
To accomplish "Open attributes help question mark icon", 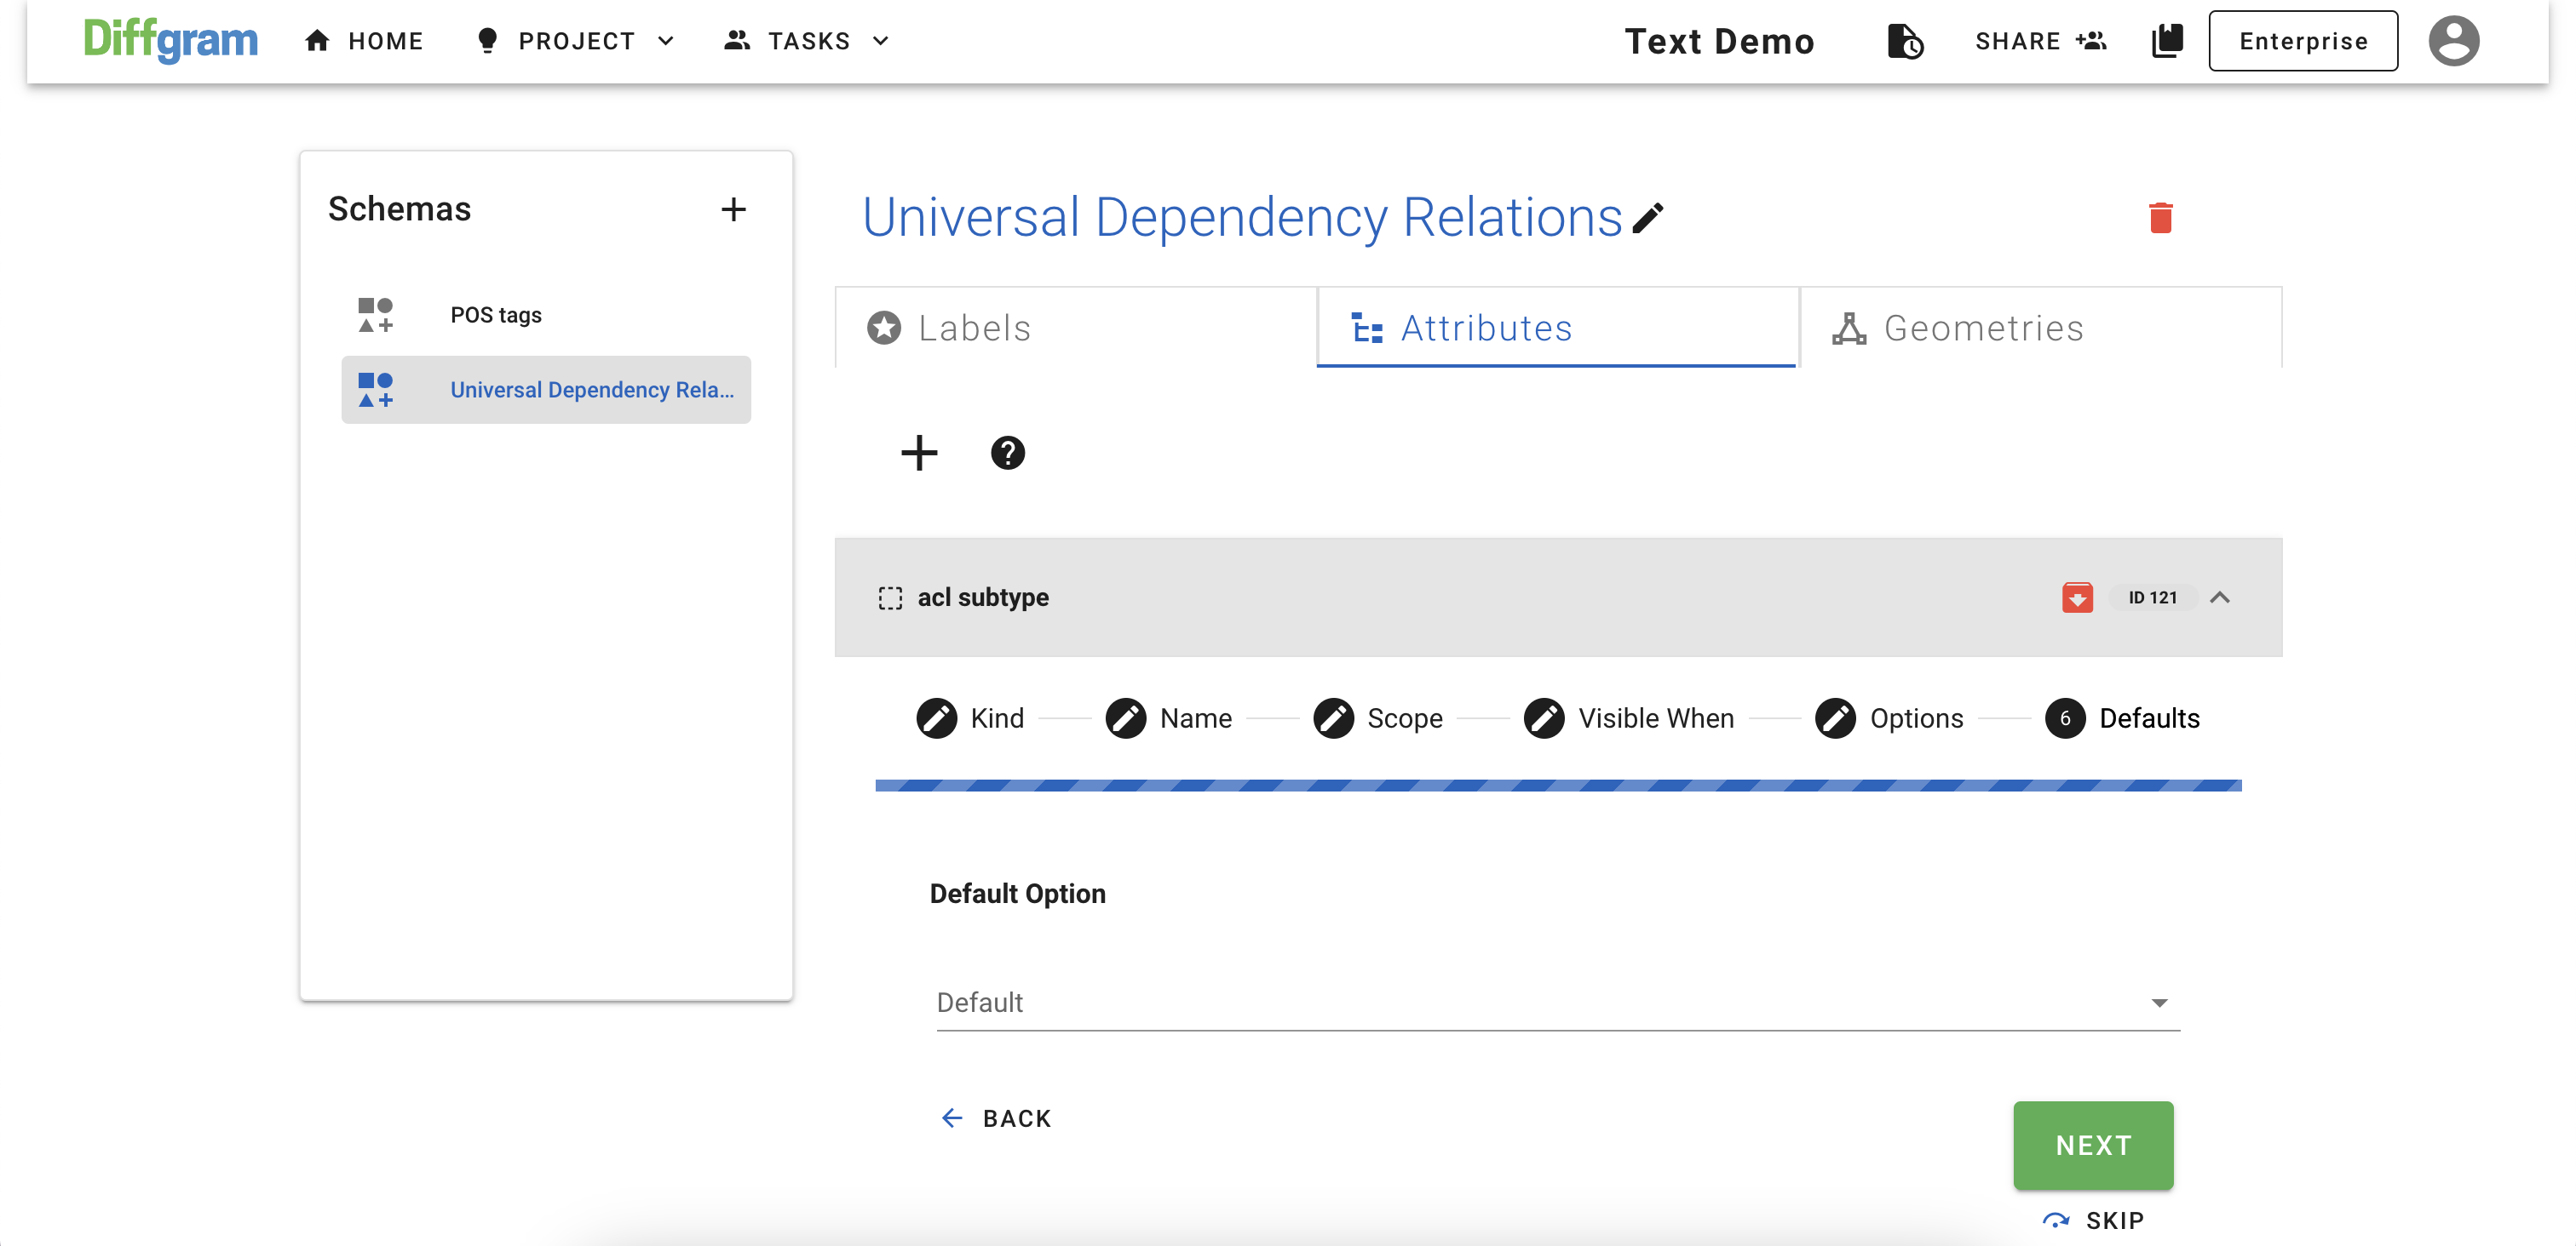I will coord(1007,453).
